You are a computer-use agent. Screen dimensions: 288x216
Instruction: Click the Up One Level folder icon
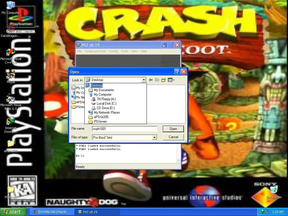(157, 80)
